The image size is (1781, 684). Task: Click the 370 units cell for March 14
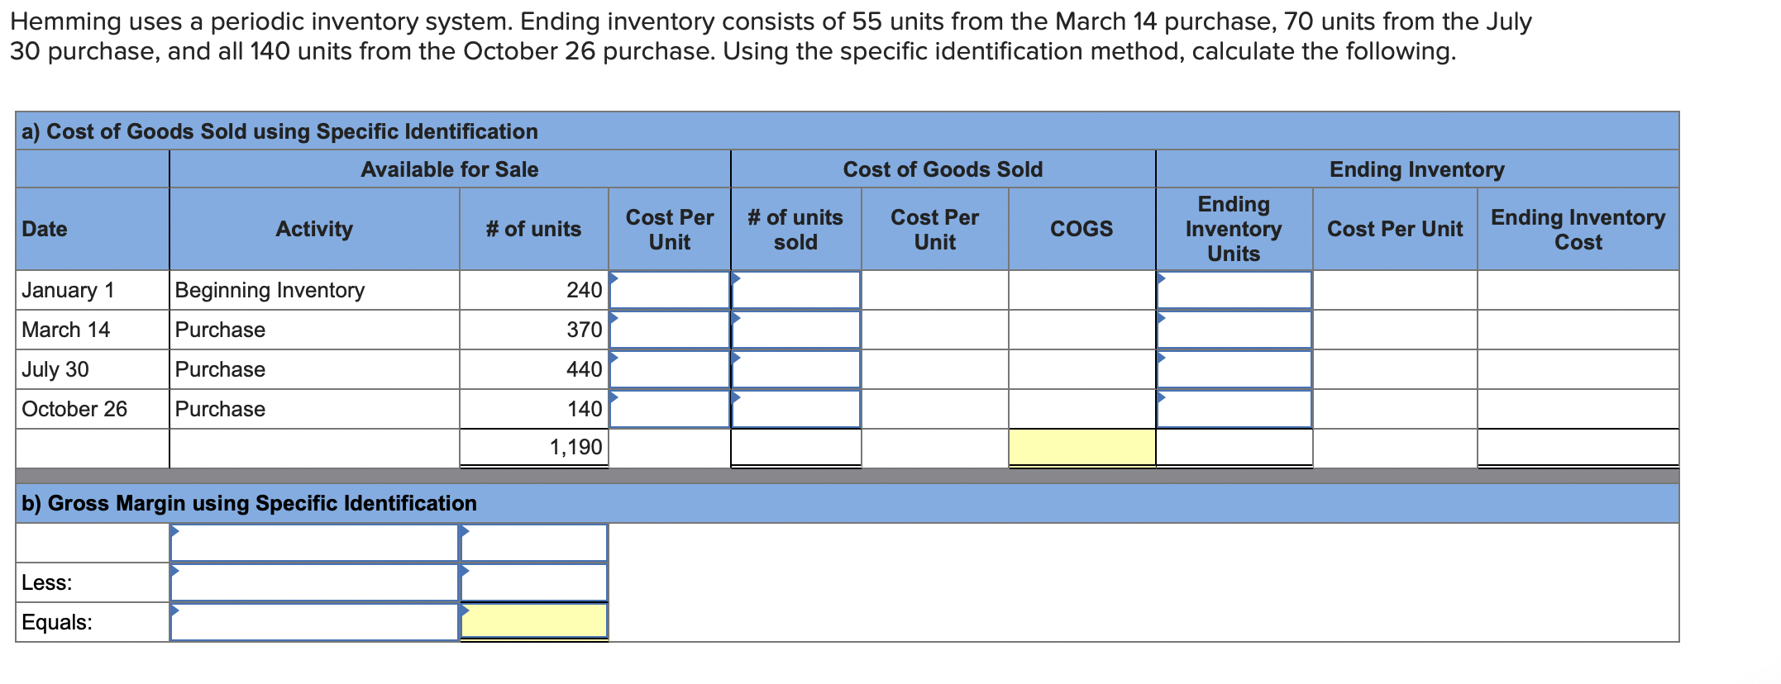pyautogui.click(x=534, y=330)
